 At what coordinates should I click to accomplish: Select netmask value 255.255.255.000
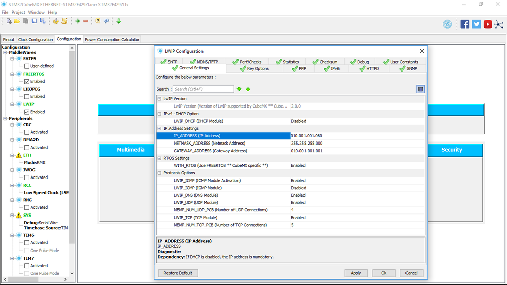[x=307, y=144]
